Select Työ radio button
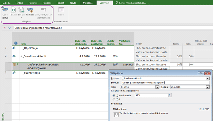The height and width of the screenshot is (121, 213). click(114, 99)
